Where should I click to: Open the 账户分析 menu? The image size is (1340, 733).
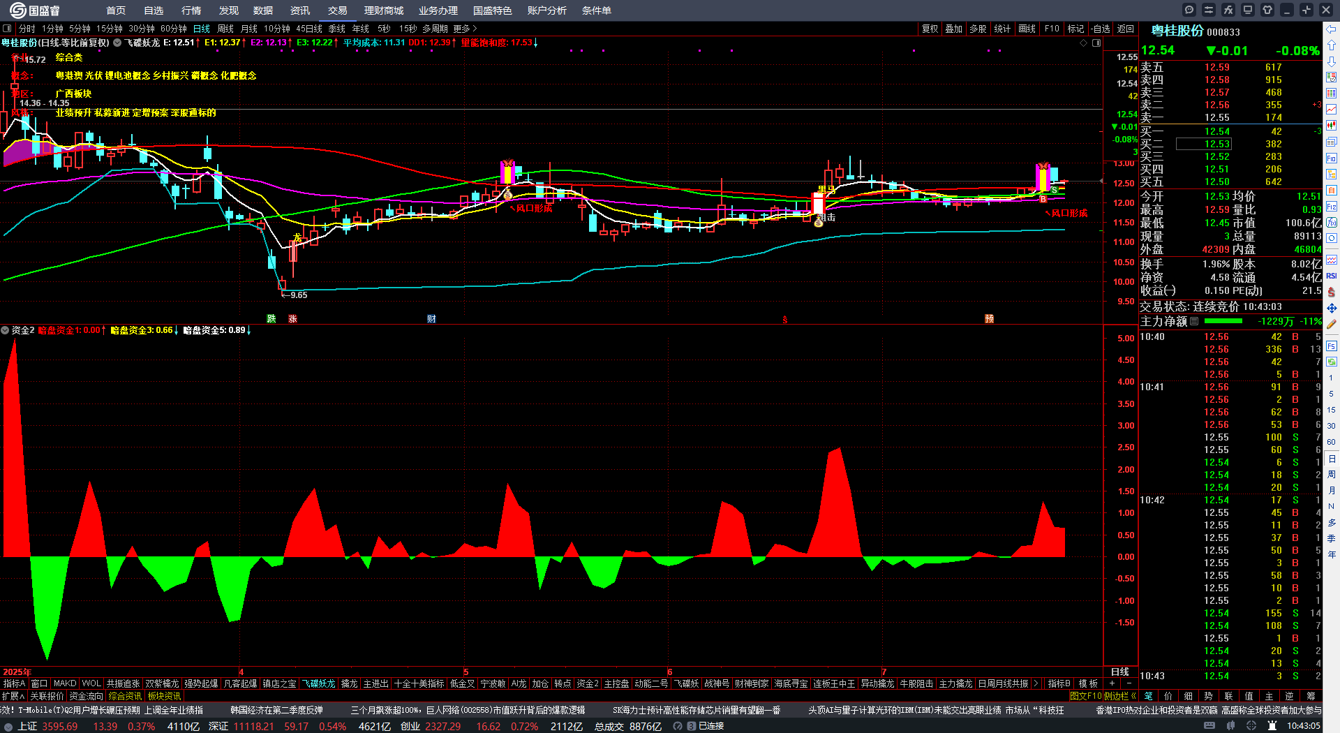coord(547,10)
